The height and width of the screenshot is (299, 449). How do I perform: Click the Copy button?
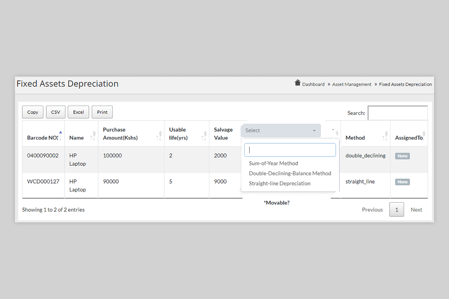pos(33,112)
